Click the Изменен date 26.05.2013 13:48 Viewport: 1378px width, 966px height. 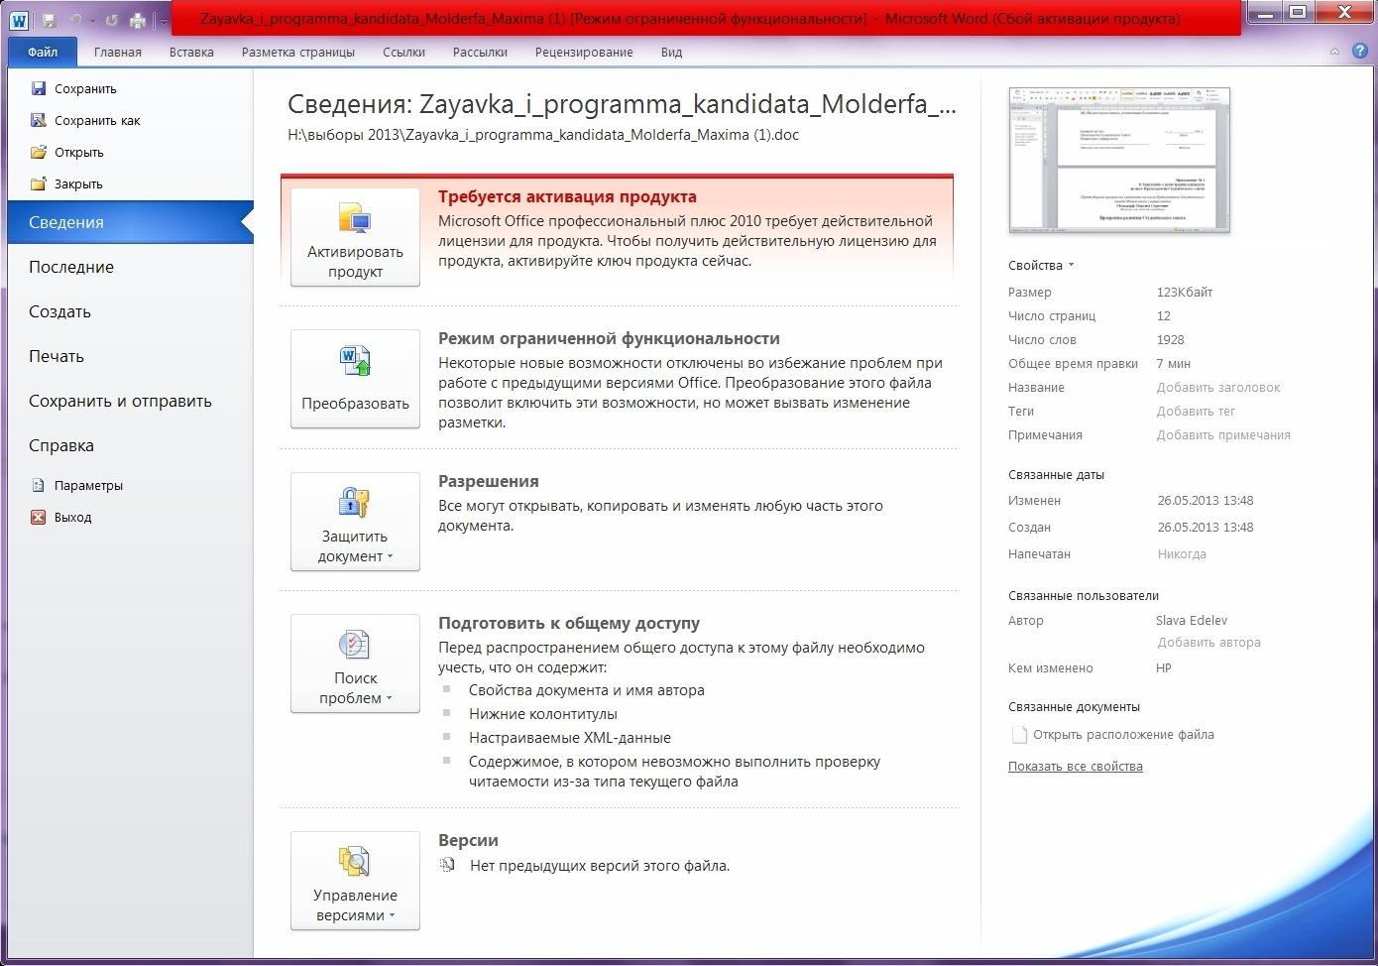tap(1206, 501)
